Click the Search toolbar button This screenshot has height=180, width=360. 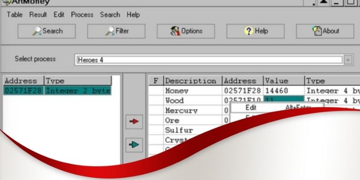point(47,31)
